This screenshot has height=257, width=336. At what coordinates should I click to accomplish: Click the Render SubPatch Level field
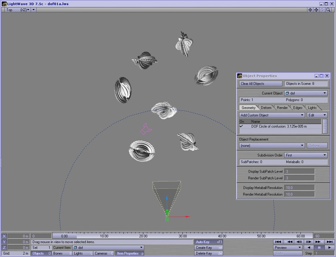coord(299,178)
